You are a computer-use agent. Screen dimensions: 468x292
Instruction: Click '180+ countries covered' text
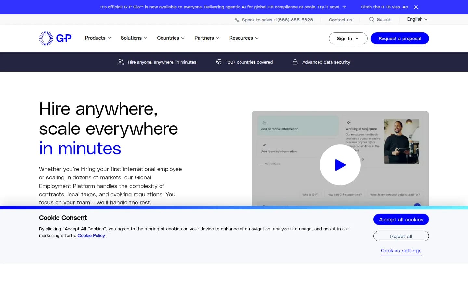tap(249, 62)
